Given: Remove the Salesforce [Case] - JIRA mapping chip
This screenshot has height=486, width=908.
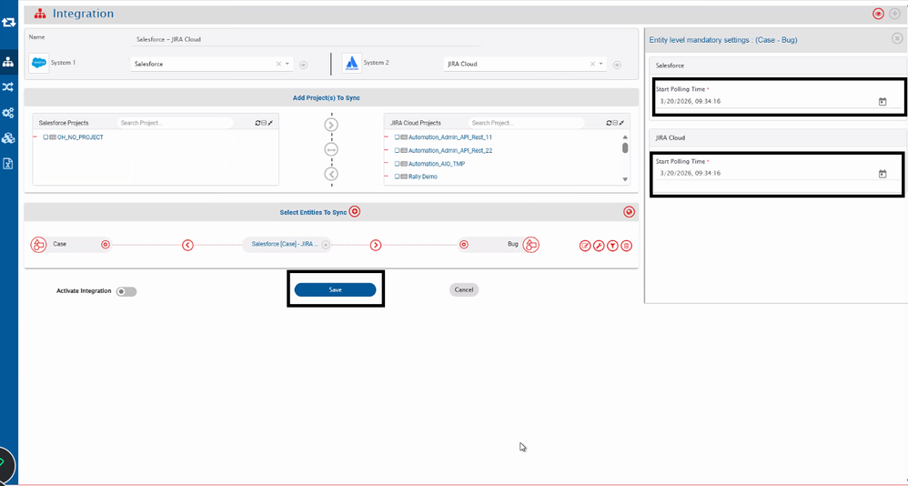Looking at the screenshot, I should pyautogui.click(x=326, y=245).
